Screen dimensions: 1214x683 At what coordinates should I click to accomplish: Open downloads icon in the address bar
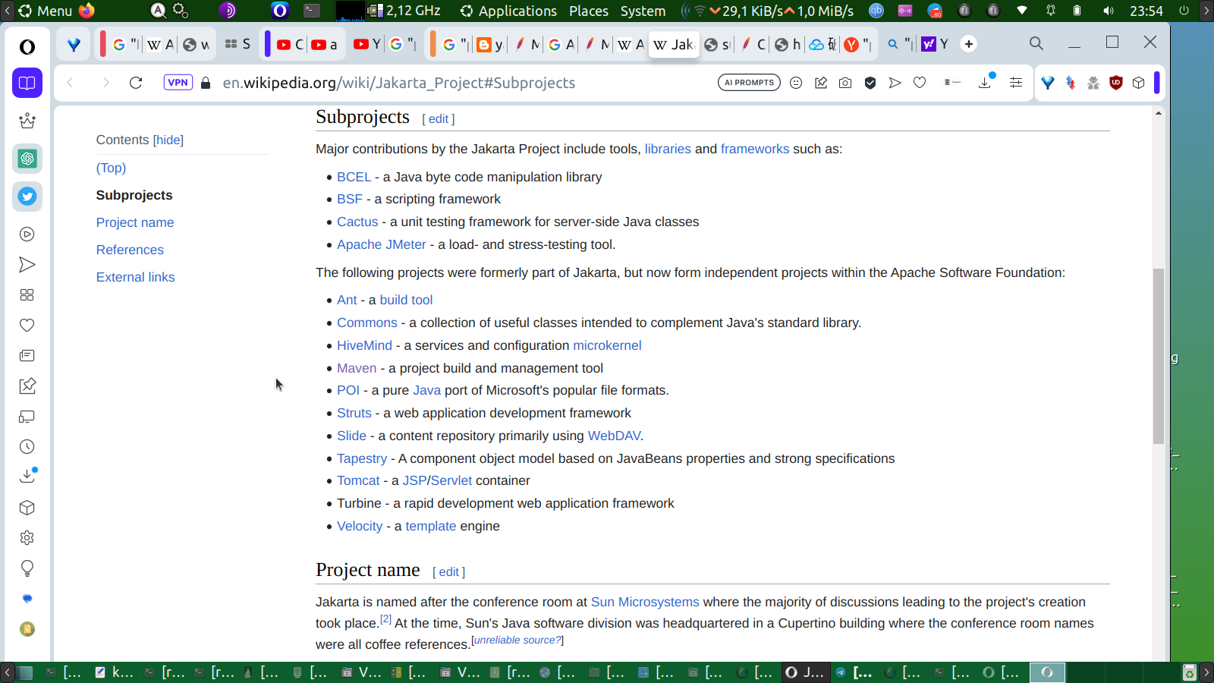[x=985, y=83]
